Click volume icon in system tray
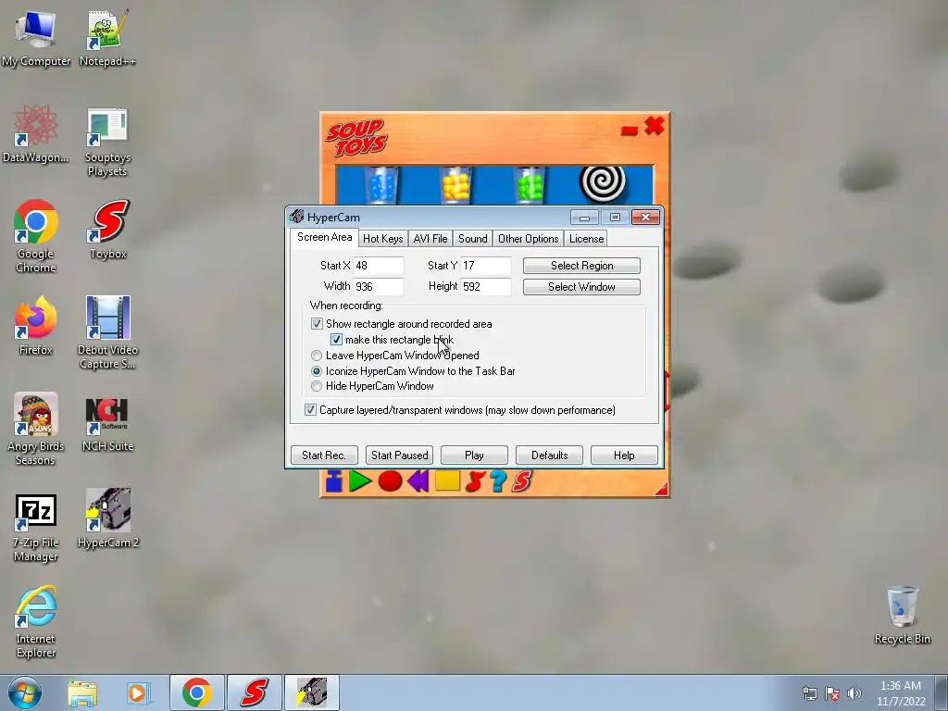Viewport: 948px width, 711px height. [x=854, y=693]
